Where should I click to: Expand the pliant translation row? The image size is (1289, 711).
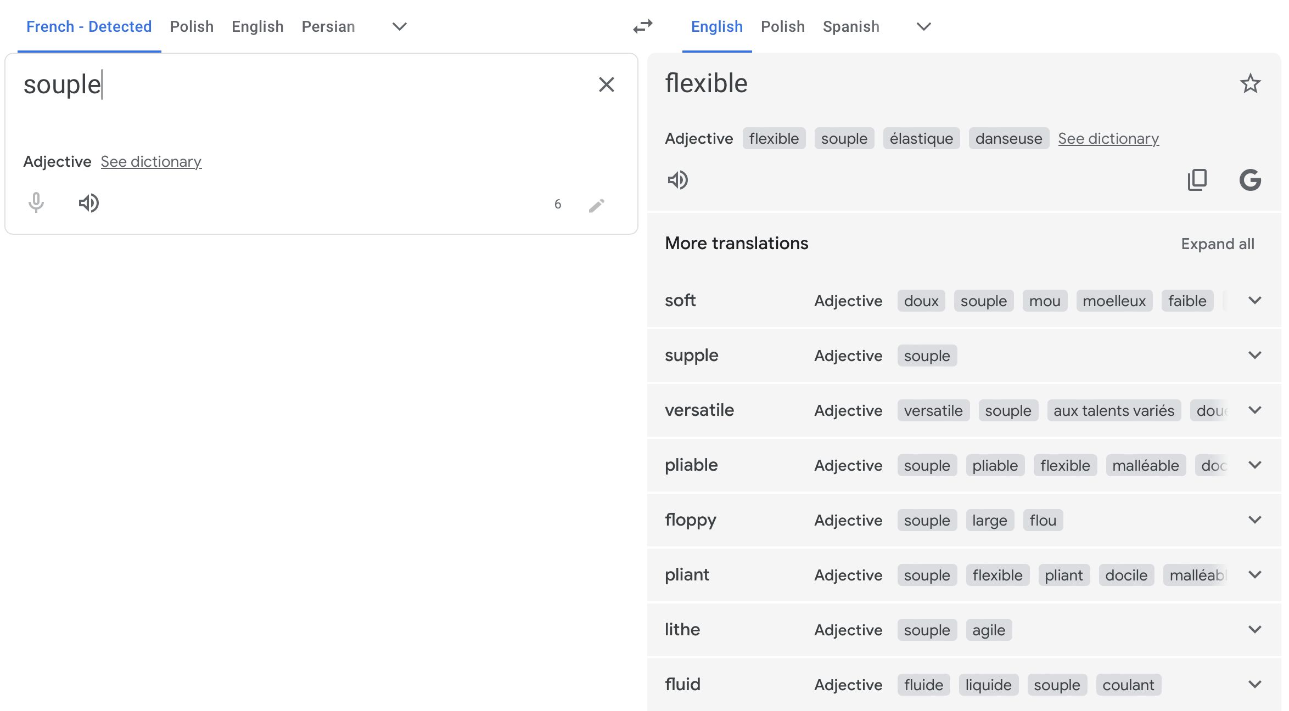coord(1255,574)
